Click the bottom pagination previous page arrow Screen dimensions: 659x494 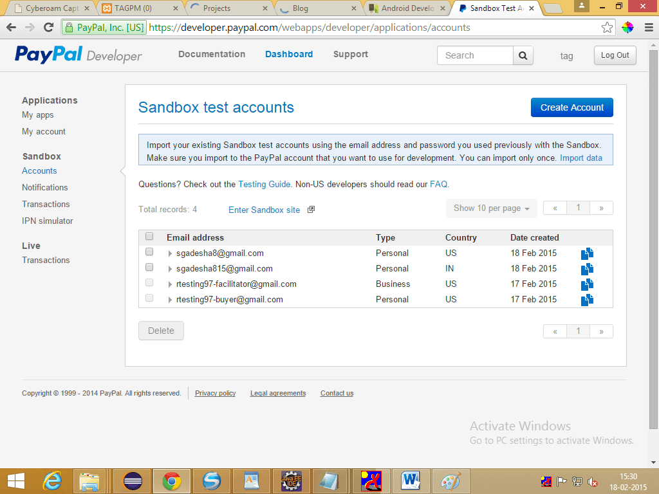(555, 331)
